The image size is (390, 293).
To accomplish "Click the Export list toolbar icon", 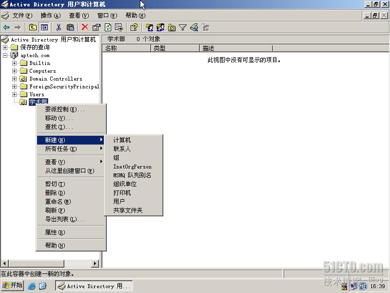I will (x=119, y=27).
